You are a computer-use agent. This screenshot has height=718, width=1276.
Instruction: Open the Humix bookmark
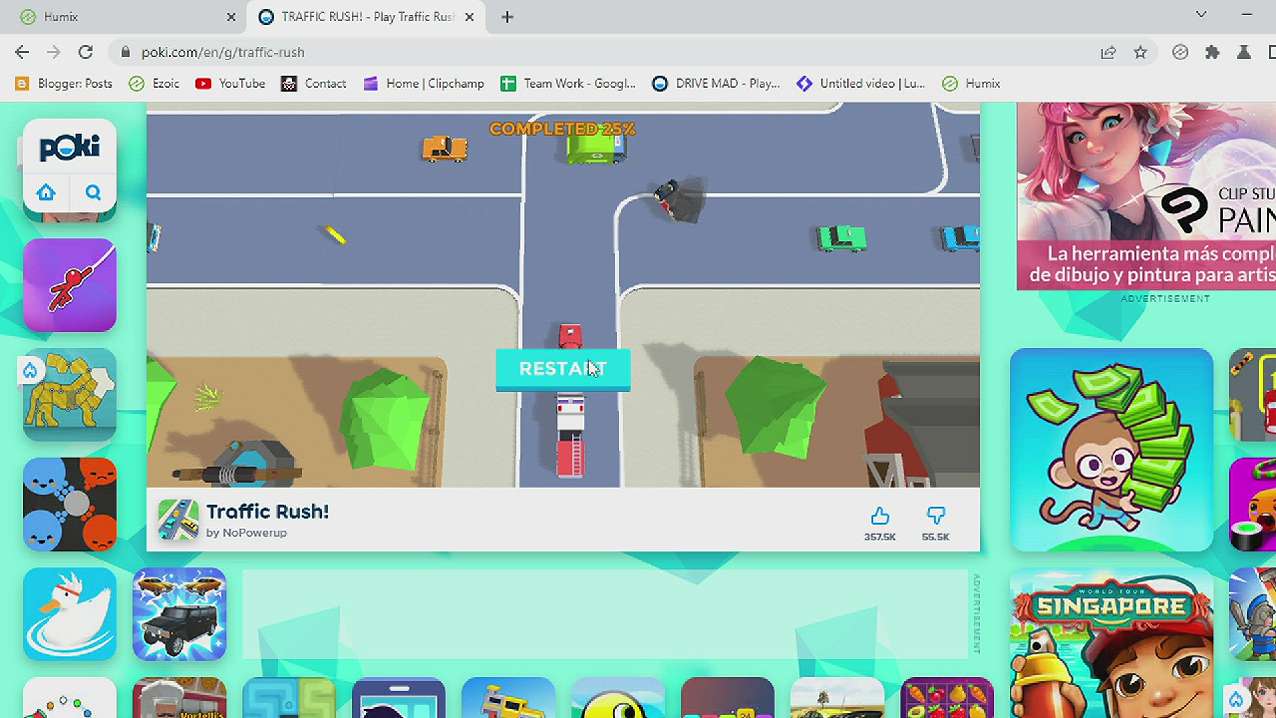click(x=972, y=84)
